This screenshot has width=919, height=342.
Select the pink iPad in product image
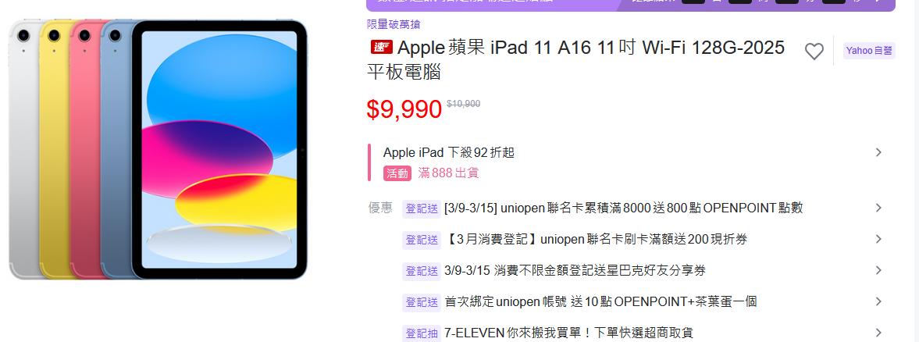click(x=85, y=149)
